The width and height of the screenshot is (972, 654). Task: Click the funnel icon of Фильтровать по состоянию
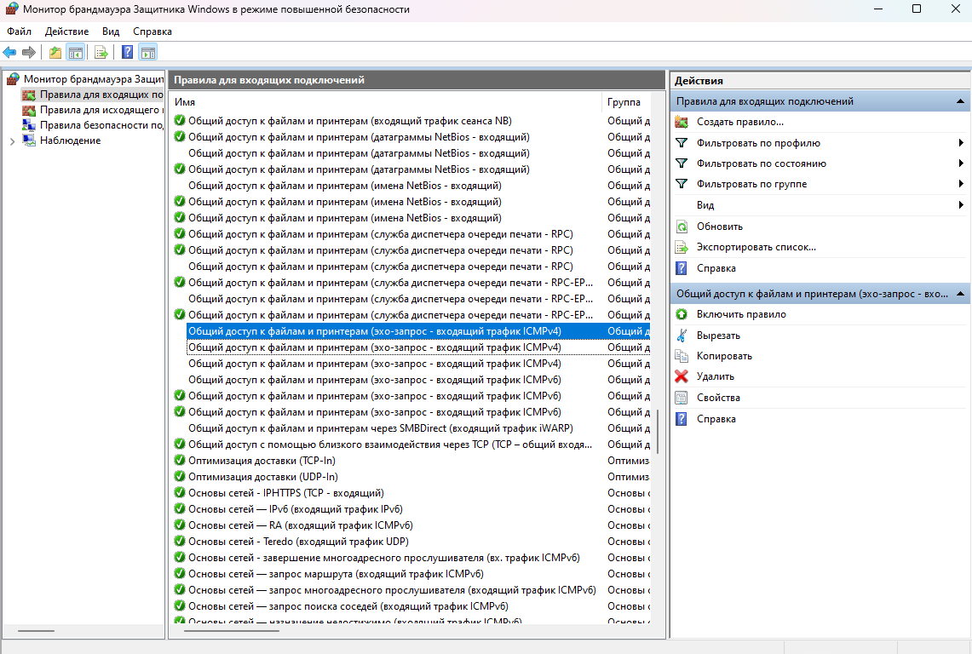tap(682, 163)
